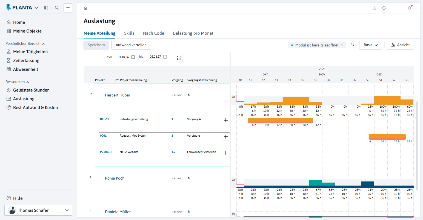Refresh using the top bar reload icon
This screenshot has height=220, width=423.
tap(384, 8)
